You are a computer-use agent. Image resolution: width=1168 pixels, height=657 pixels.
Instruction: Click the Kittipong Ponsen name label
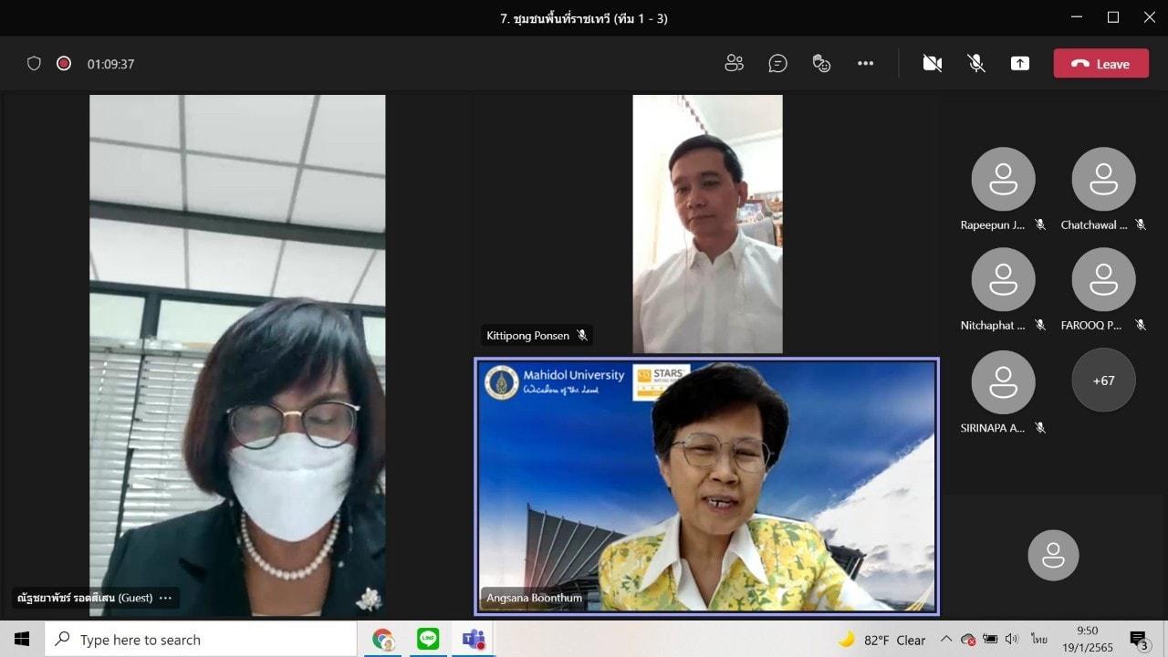(x=527, y=336)
